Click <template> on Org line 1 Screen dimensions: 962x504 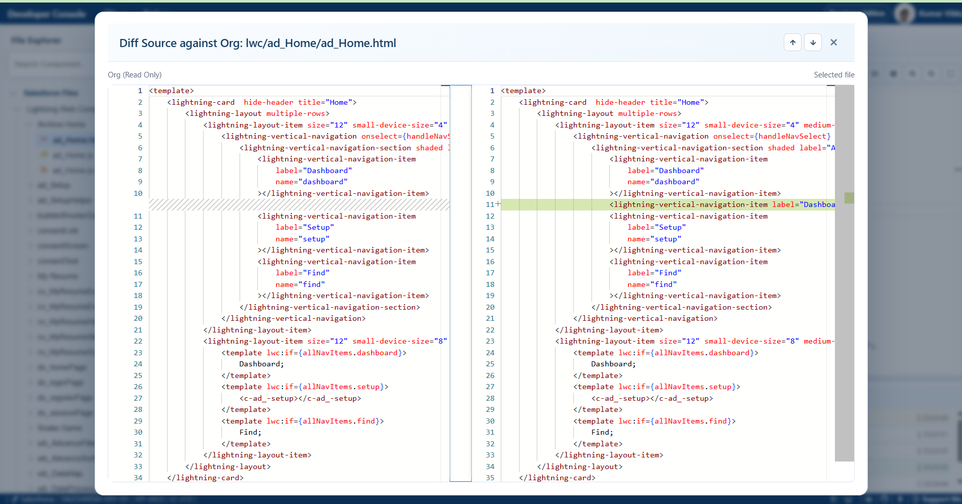coord(172,91)
